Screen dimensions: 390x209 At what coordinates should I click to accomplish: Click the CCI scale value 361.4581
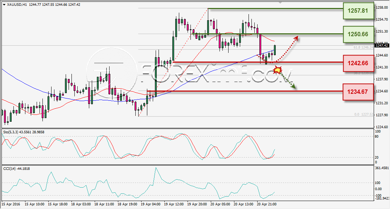pyautogui.click(x=382, y=168)
